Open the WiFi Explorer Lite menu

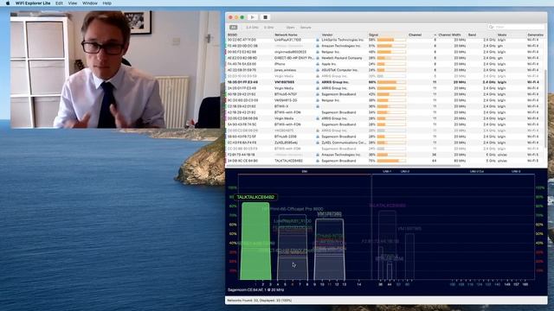[x=33, y=3]
